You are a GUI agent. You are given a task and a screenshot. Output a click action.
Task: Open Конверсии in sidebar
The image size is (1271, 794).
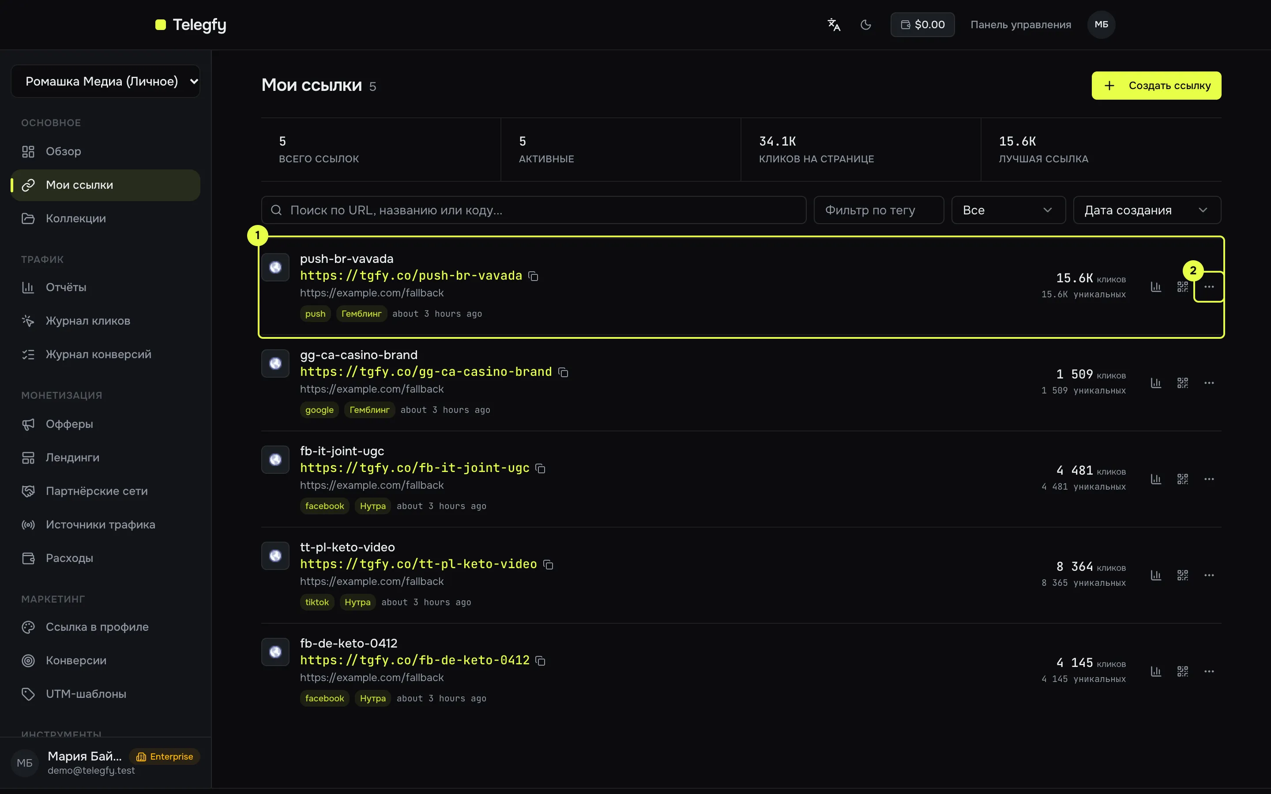point(105,661)
